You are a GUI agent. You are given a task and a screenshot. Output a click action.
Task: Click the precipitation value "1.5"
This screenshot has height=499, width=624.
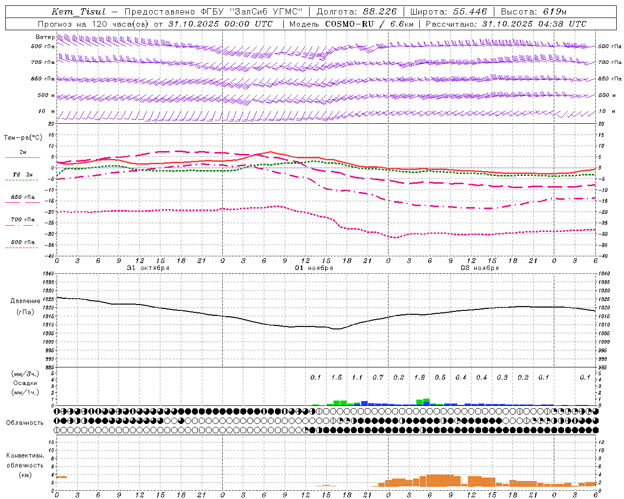pyautogui.click(x=336, y=377)
